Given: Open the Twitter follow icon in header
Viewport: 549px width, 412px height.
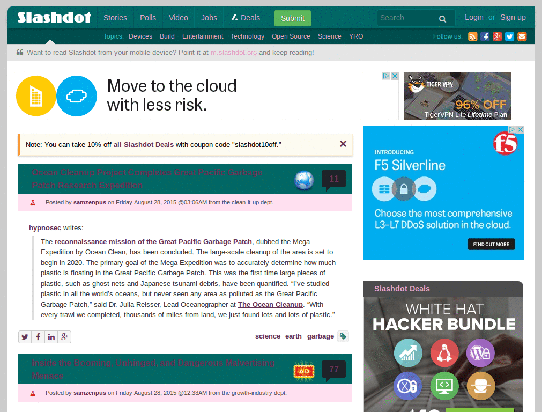Looking at the screenshot, I should click(x=509, y=36).
